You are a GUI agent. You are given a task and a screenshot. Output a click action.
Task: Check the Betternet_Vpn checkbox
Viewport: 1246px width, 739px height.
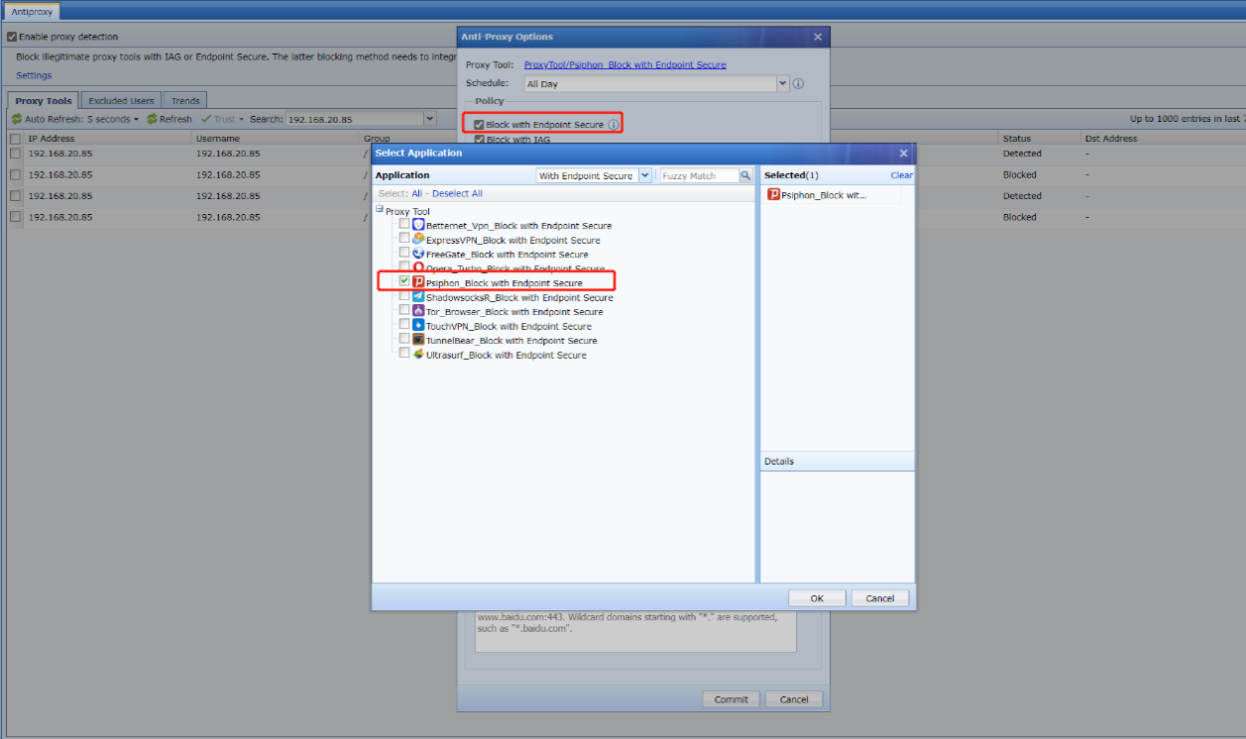tap(404, 225)
